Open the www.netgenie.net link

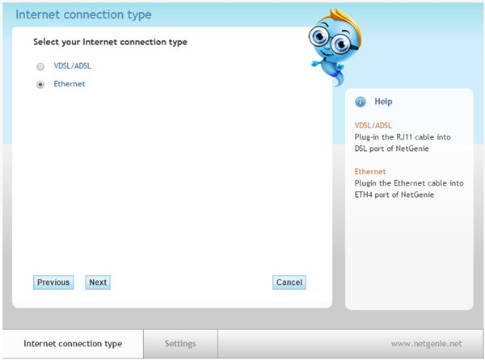click(x=426, y=344)
